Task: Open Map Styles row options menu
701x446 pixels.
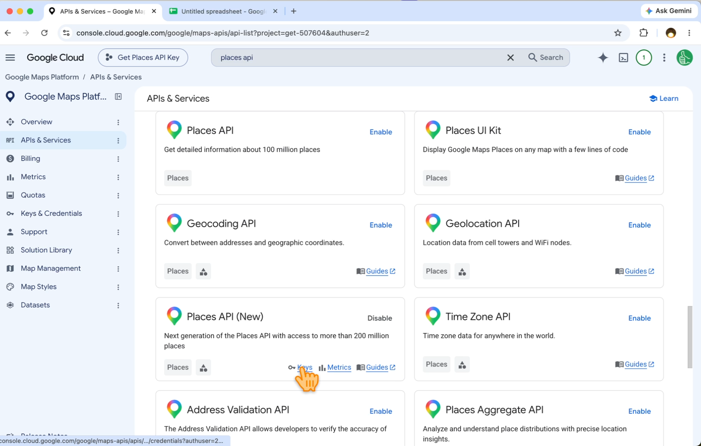Action: click(x=118, y=287)
